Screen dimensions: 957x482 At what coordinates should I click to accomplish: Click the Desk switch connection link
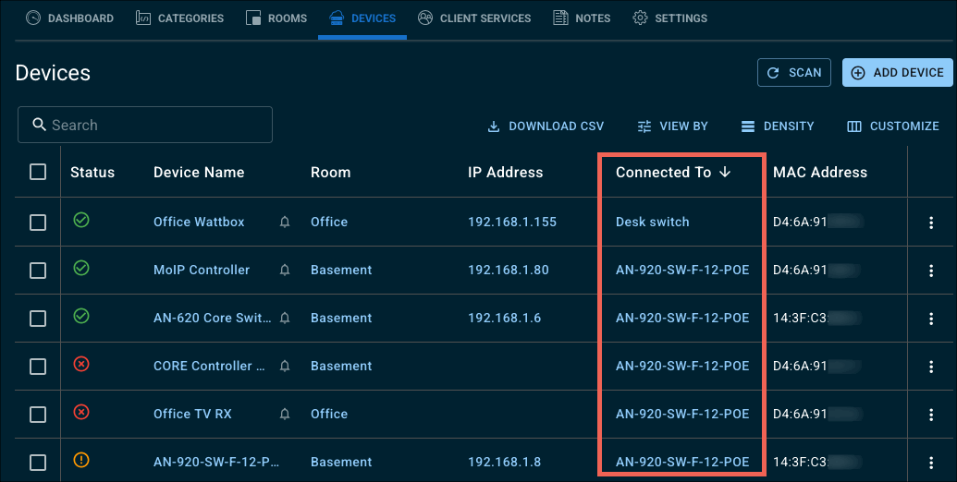[x=653, y=222]
